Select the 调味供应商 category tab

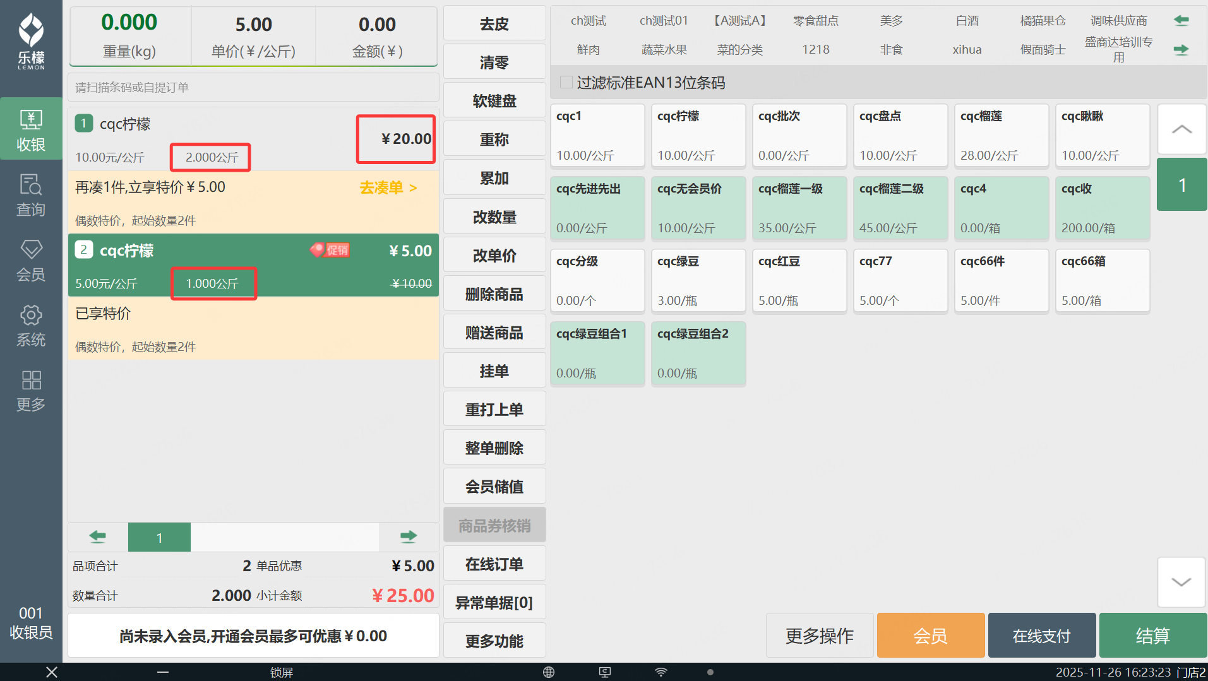1119,21
